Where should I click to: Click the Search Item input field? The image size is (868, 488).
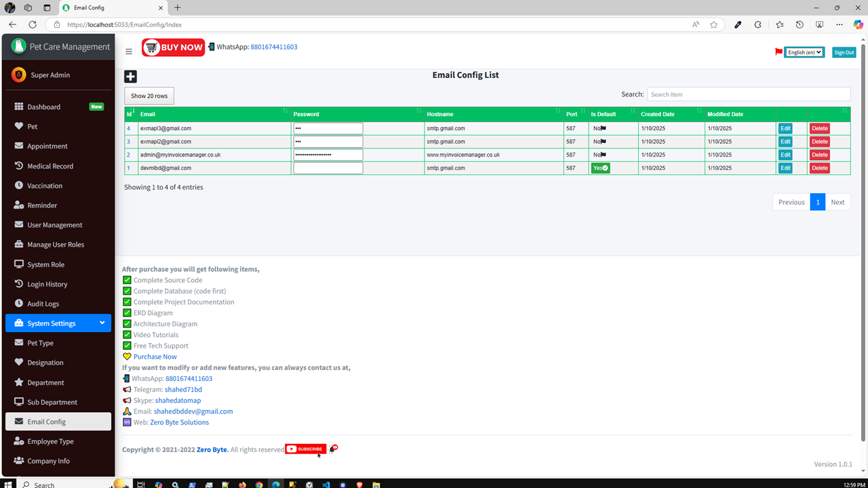(749, 94)
